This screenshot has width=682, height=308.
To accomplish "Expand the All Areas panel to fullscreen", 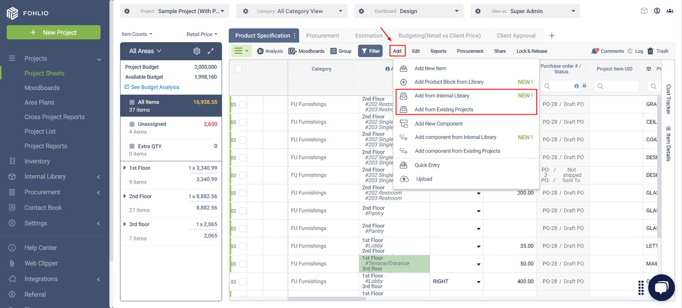I will click(x=211, y=51).
